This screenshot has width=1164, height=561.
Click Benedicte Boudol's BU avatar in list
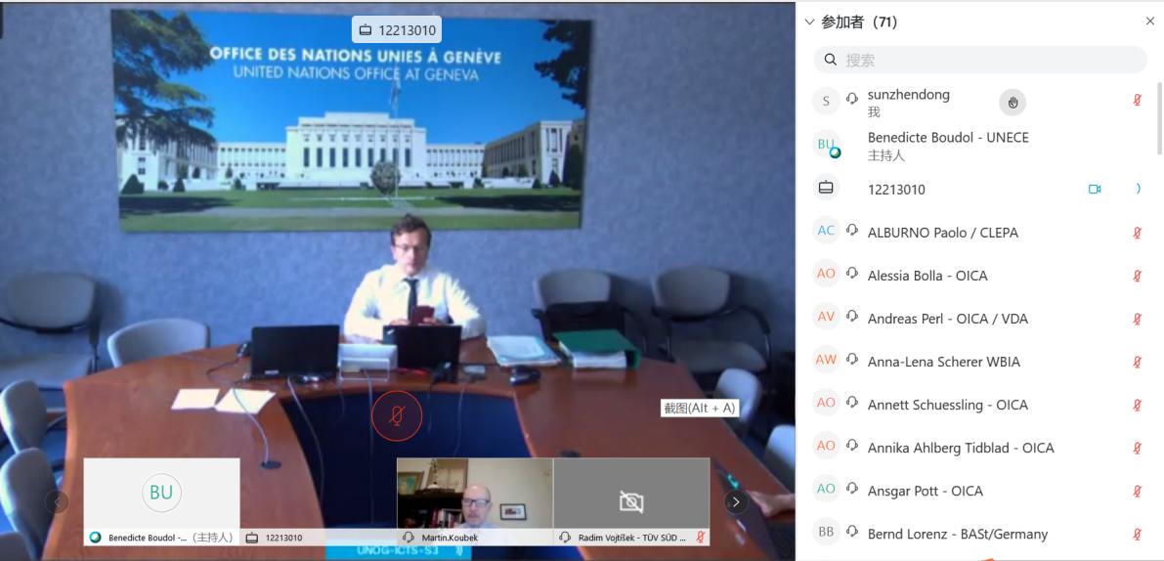coord(827,146)
